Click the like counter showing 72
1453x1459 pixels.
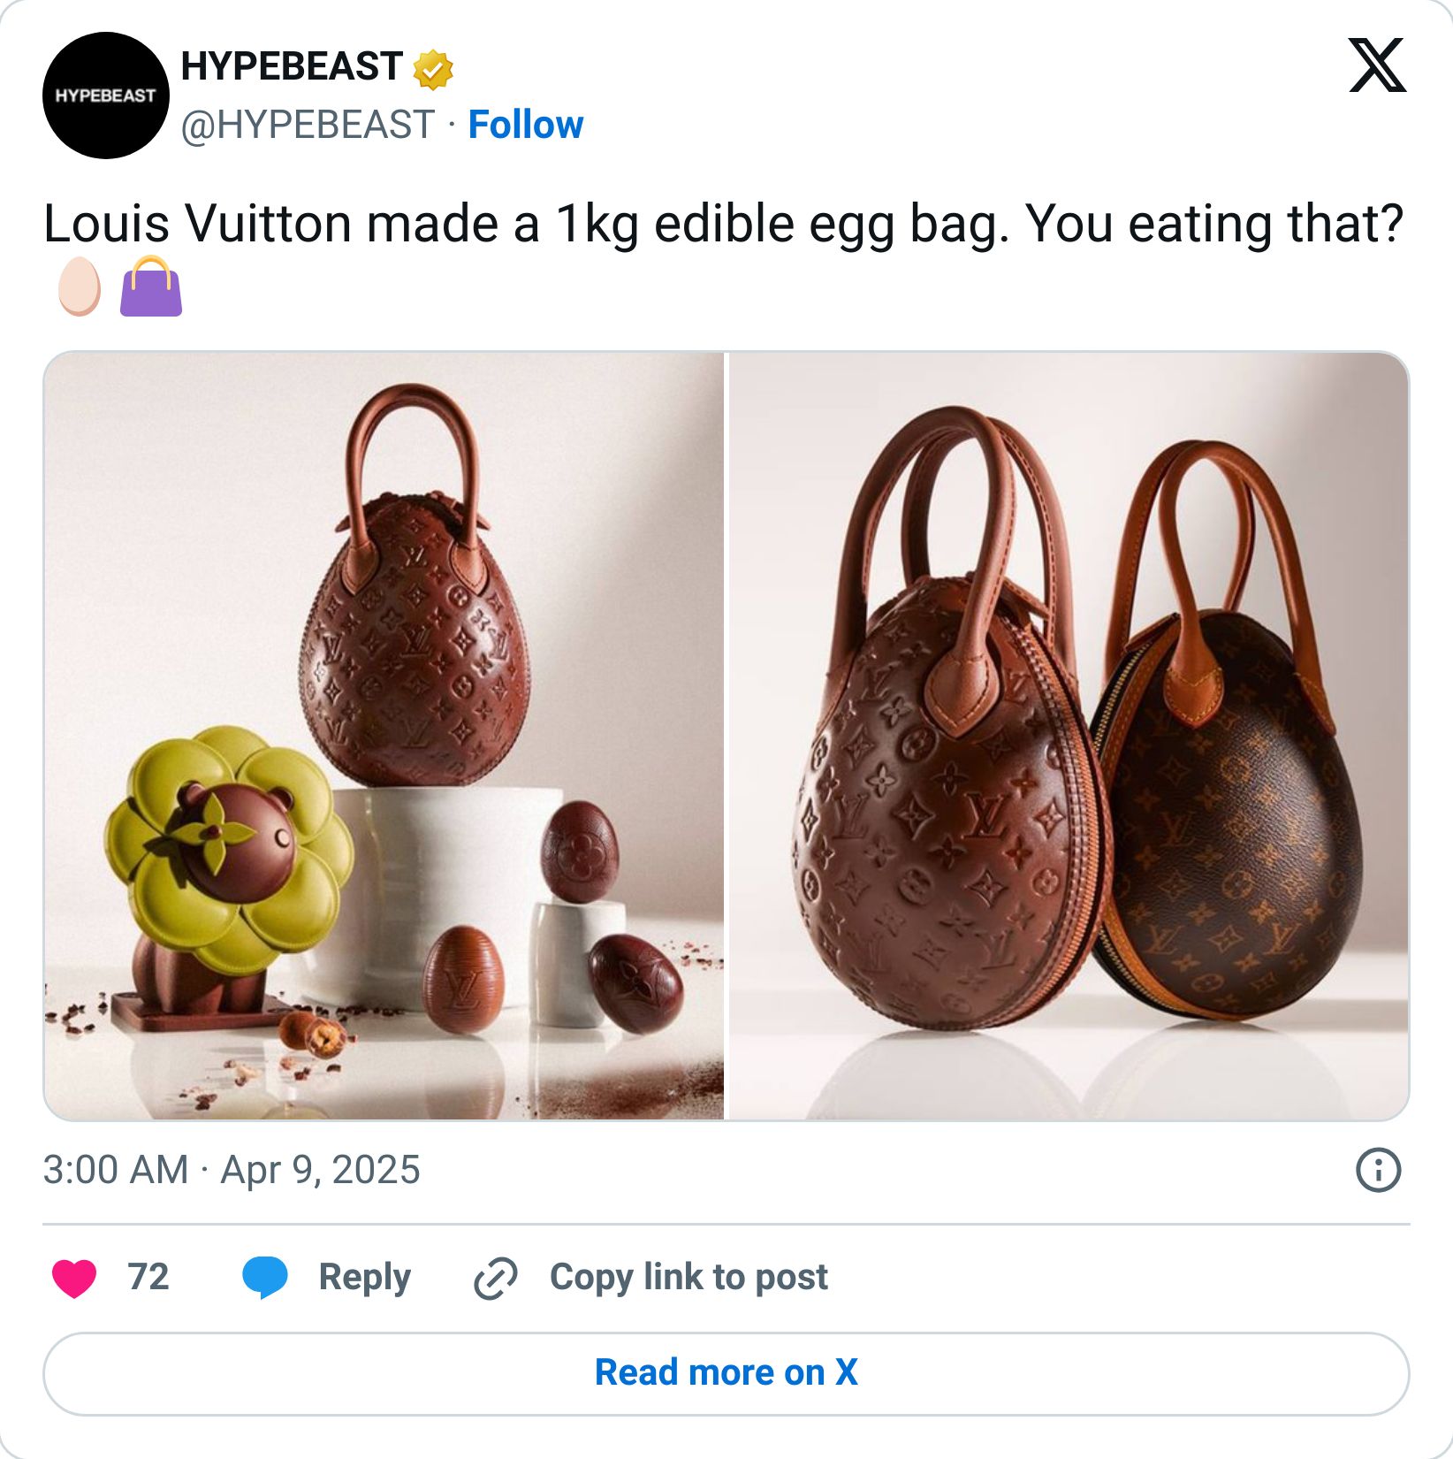point(146,1277)
